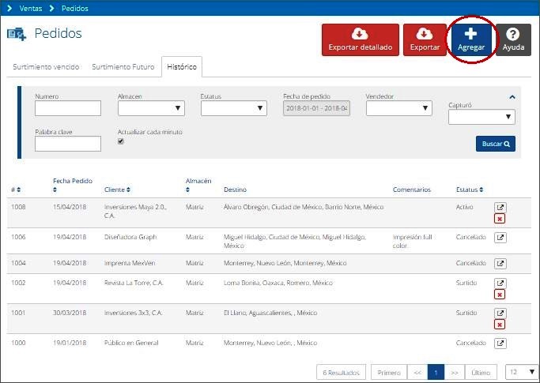This screenshot has width=540, height=383.
Task: Click client Inversiones Maya 2.0., C.A.
Action: (135, 212)
